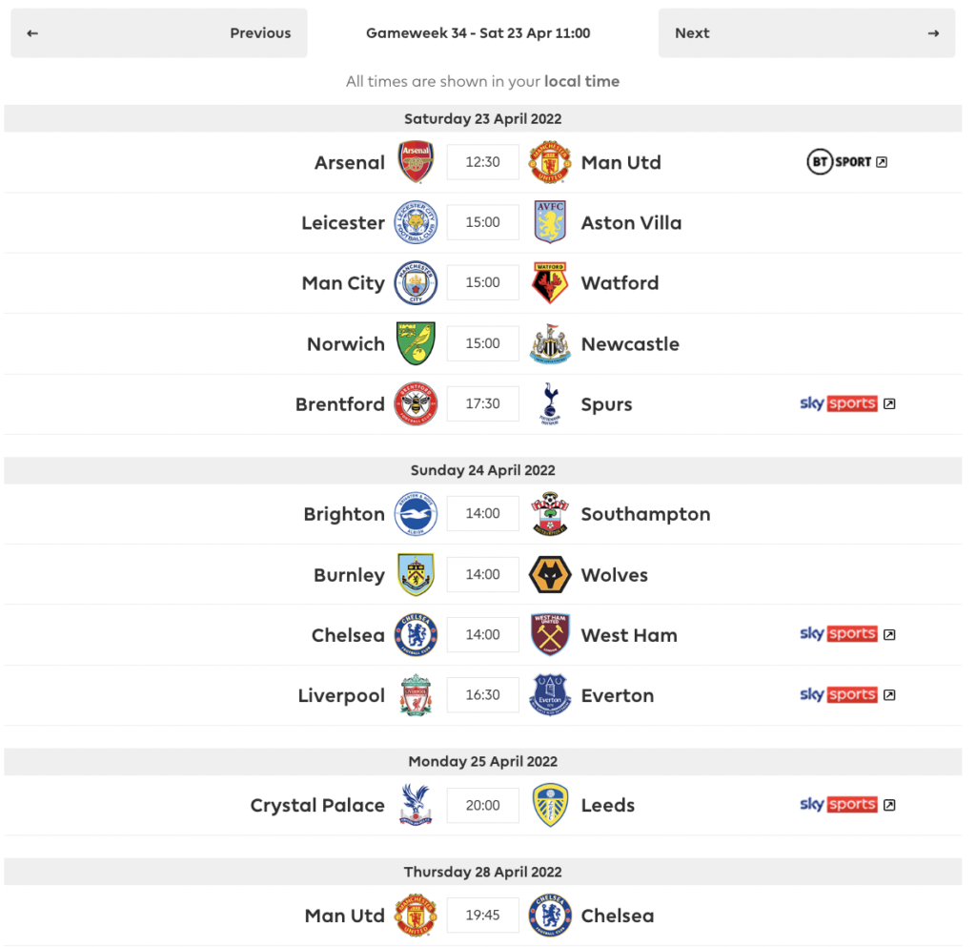Click the Sky Sports link for Crystal Palace vs Leeds
This screenshot has width=976, height=947.
click(847, 805)
